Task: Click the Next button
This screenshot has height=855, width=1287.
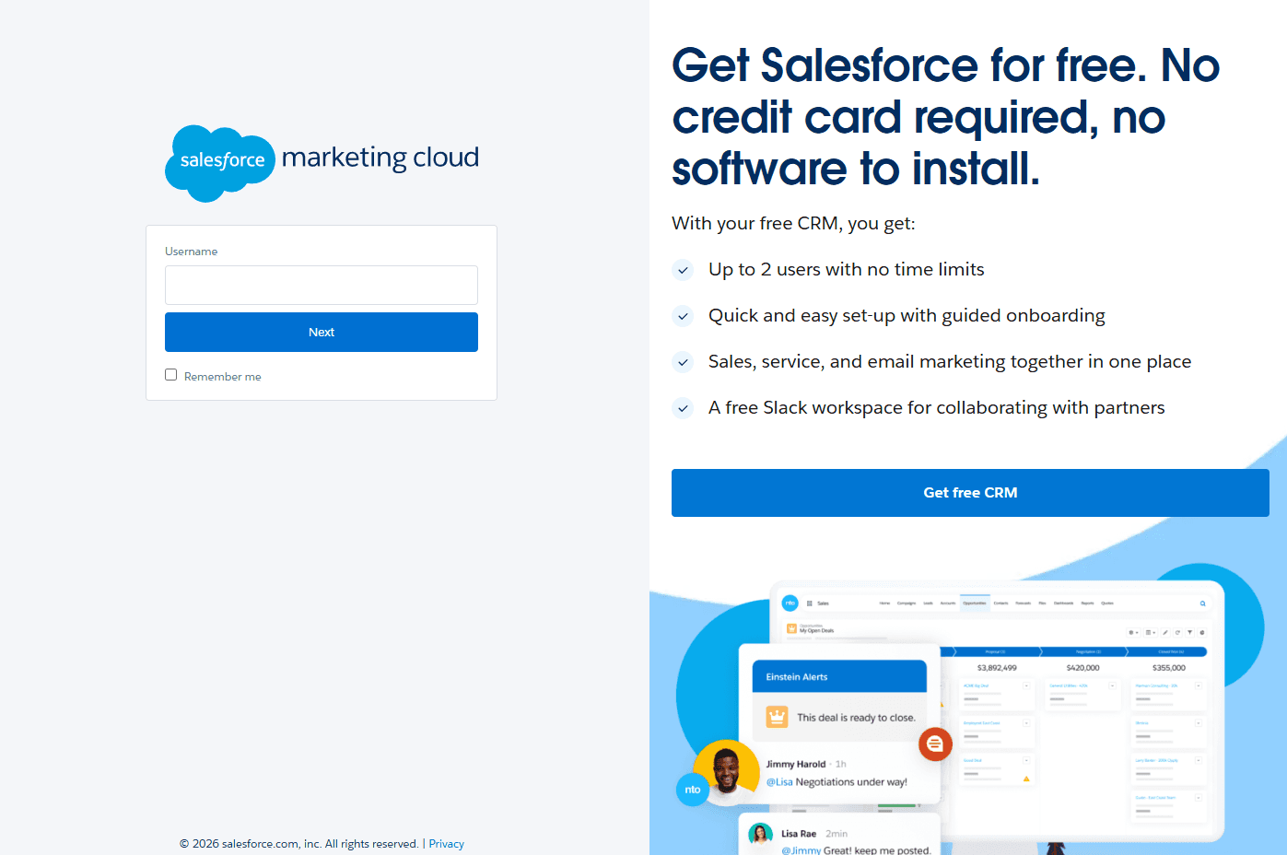Action: (322, 332)
